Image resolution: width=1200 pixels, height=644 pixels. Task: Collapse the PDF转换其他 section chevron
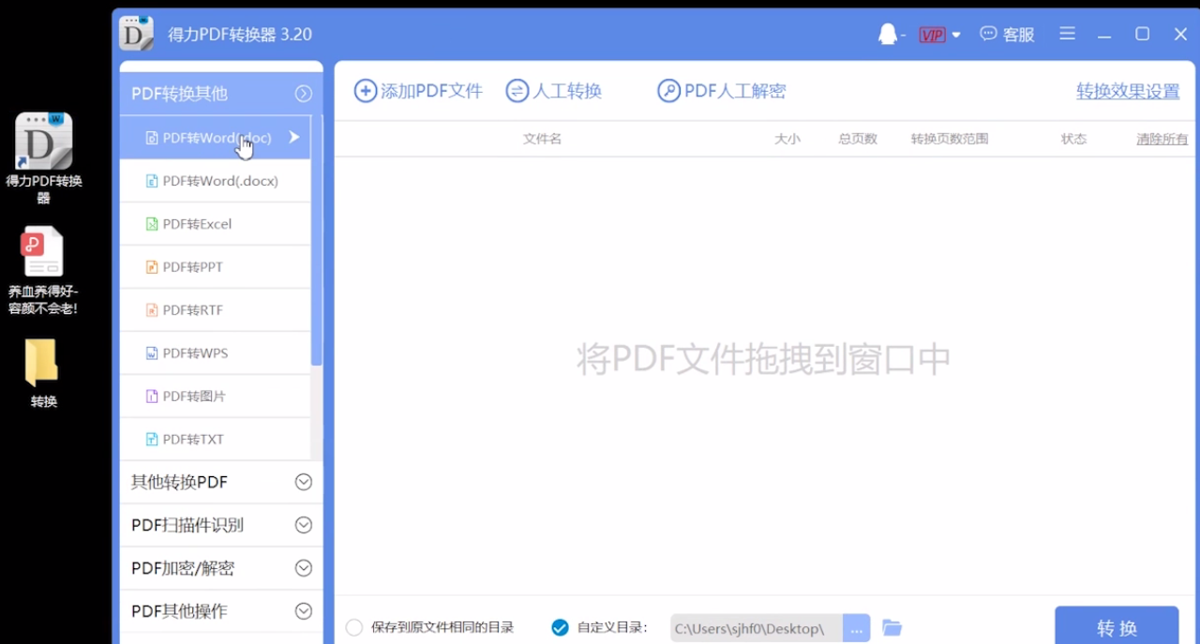click(x=303, y=94)
